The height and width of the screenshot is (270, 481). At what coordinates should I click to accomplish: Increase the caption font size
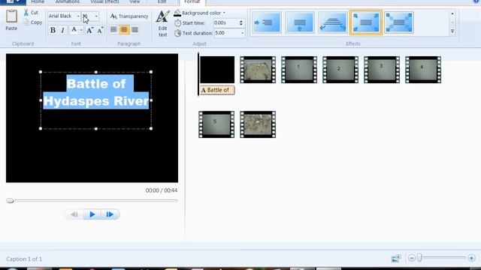(89, 30)
